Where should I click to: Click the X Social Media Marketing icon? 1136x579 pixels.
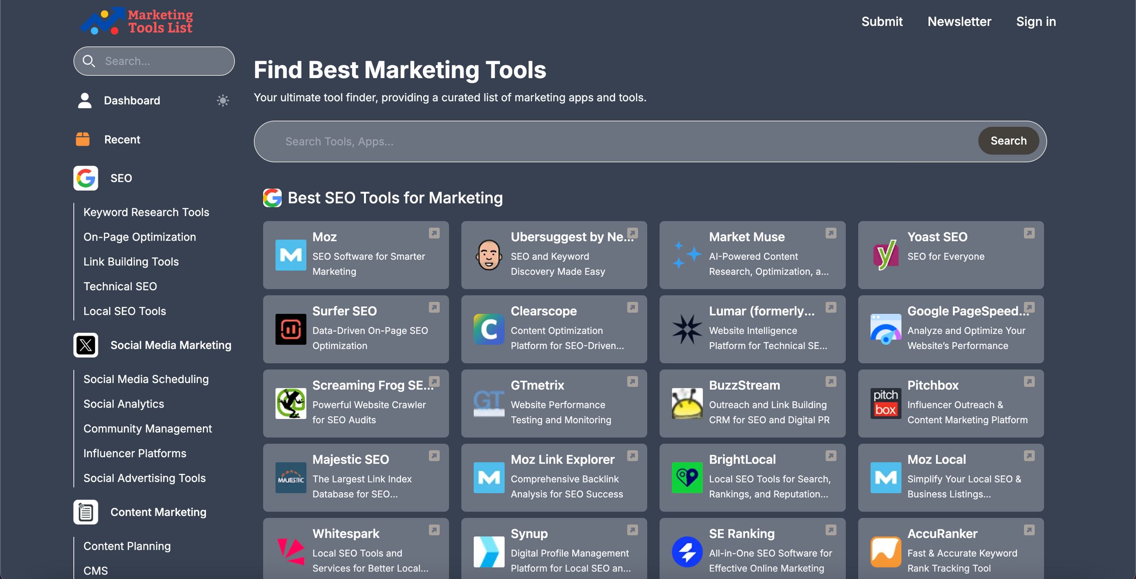[x=86, y=345]
